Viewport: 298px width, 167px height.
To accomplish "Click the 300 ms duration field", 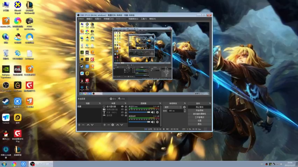I will [x=175, y=111].
